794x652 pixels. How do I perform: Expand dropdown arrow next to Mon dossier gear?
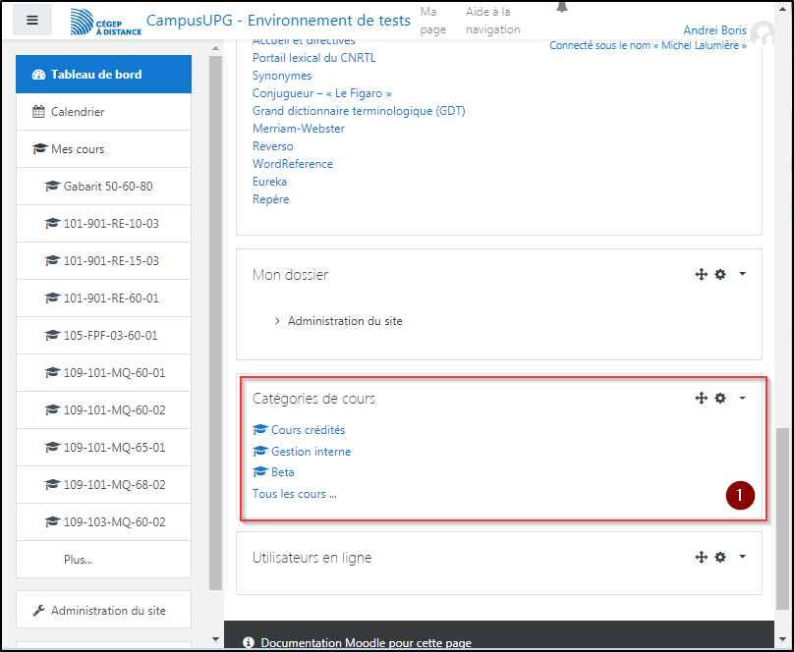click(x=742, y=275)
